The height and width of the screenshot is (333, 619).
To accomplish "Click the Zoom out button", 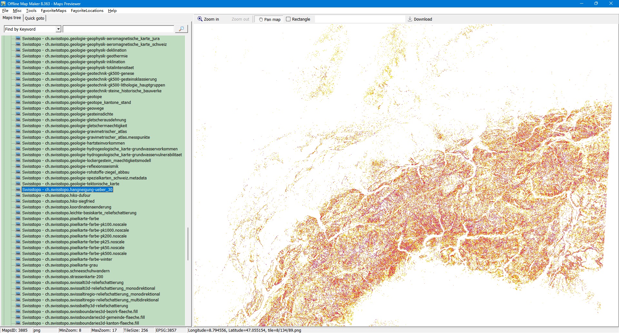I will coord(240,19).
